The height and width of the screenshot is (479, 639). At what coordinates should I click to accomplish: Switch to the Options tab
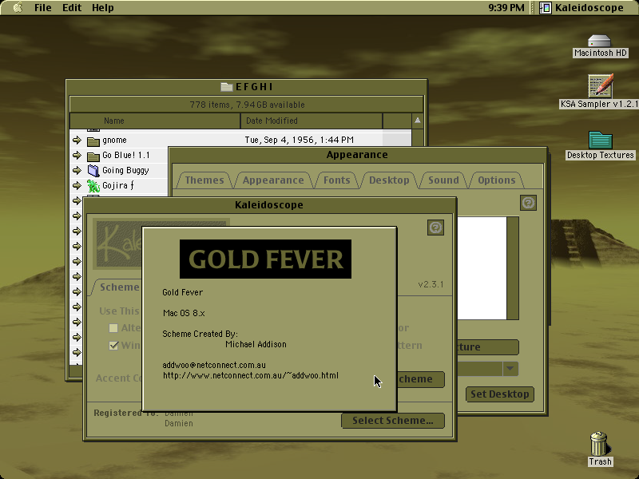click(496, 180)
